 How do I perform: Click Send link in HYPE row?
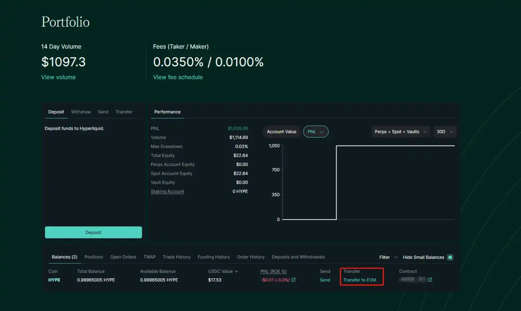325,280
